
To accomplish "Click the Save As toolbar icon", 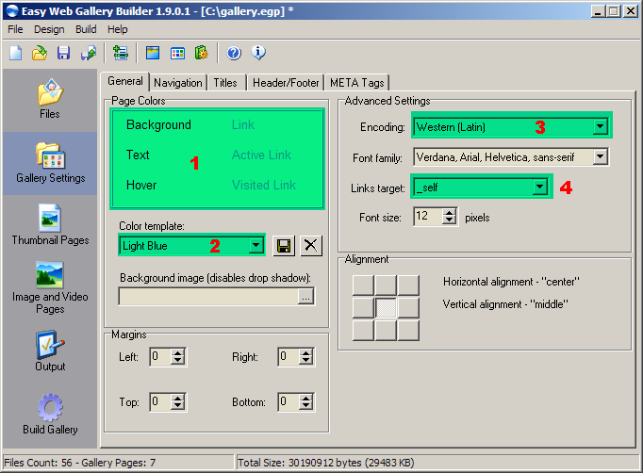I will pyautogui.click(x=89, y=53).
